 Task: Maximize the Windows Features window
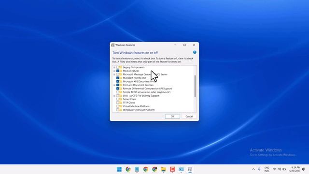tap(184, 45)
